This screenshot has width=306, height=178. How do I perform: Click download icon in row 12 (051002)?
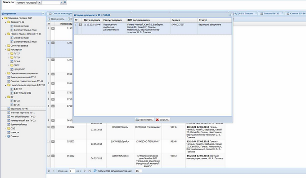point(53,156)
